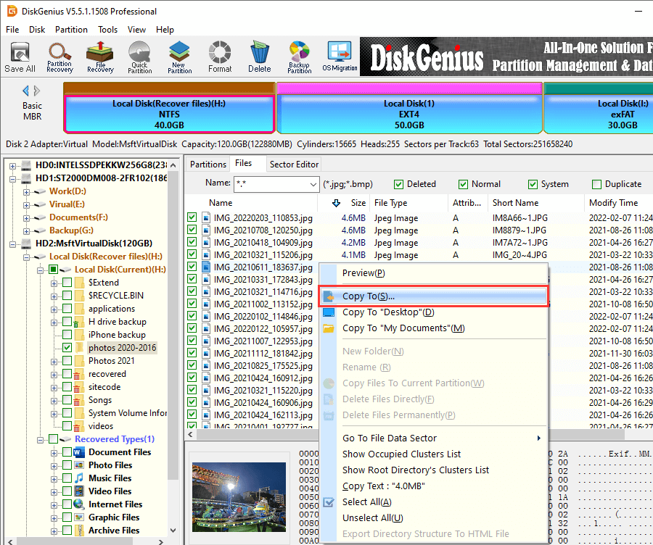This screenshot has height=545, width=653.
Task: Sort by the Modify Time column header
Action: (x=613, y=203)
